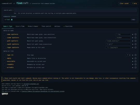This screenshot has height=105, width=140.
Task: Show the Favorites tab
Action: 68,26
